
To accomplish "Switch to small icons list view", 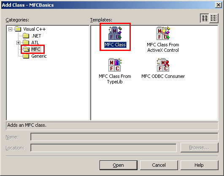I will click(x=214, y=18).
